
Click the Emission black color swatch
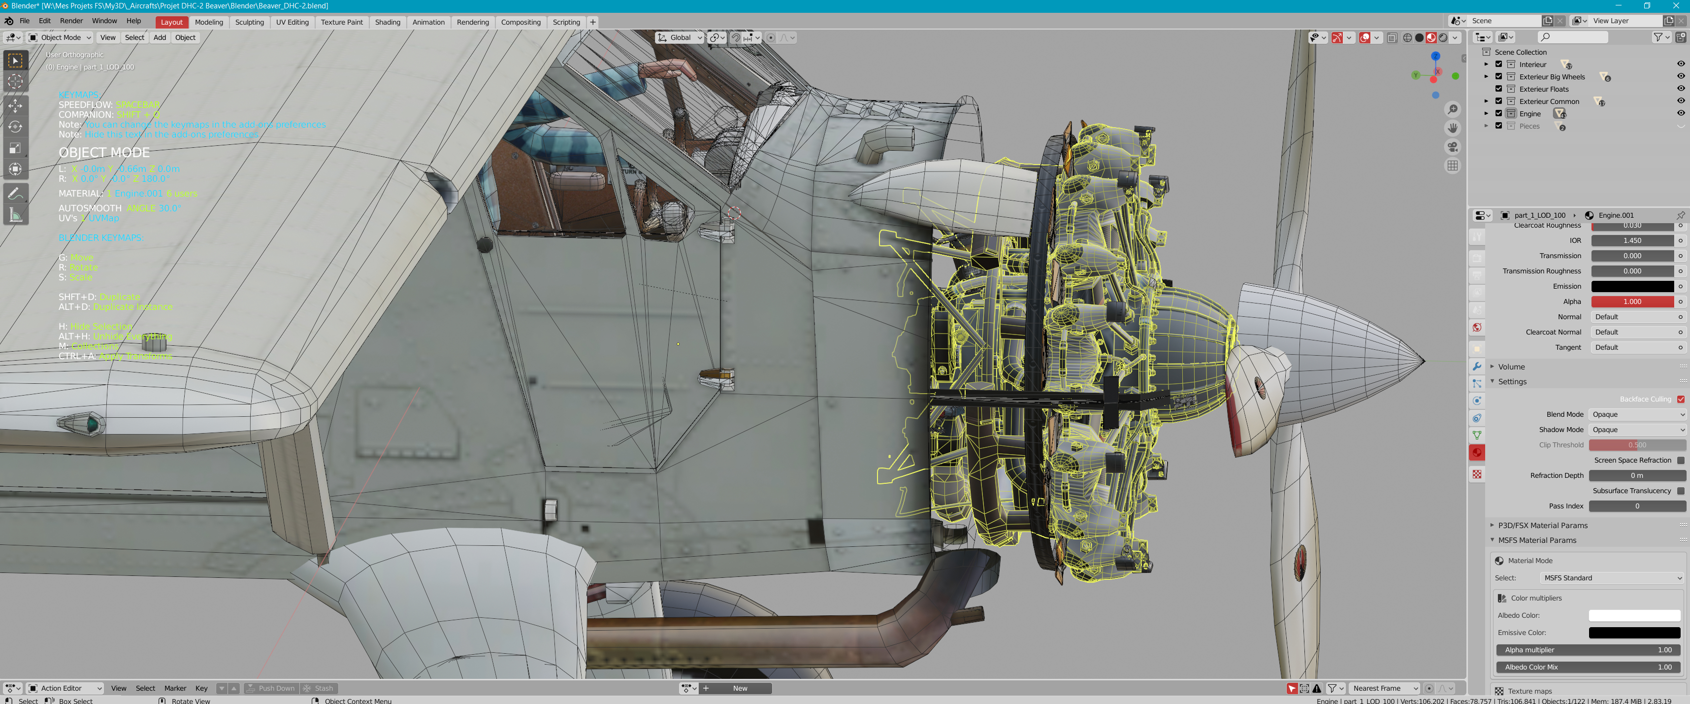1632,286
